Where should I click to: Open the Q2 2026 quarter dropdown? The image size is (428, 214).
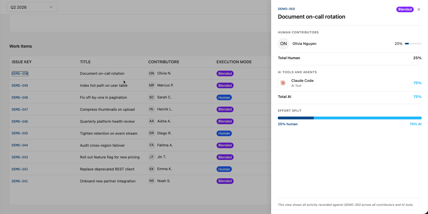click(32, 7)
